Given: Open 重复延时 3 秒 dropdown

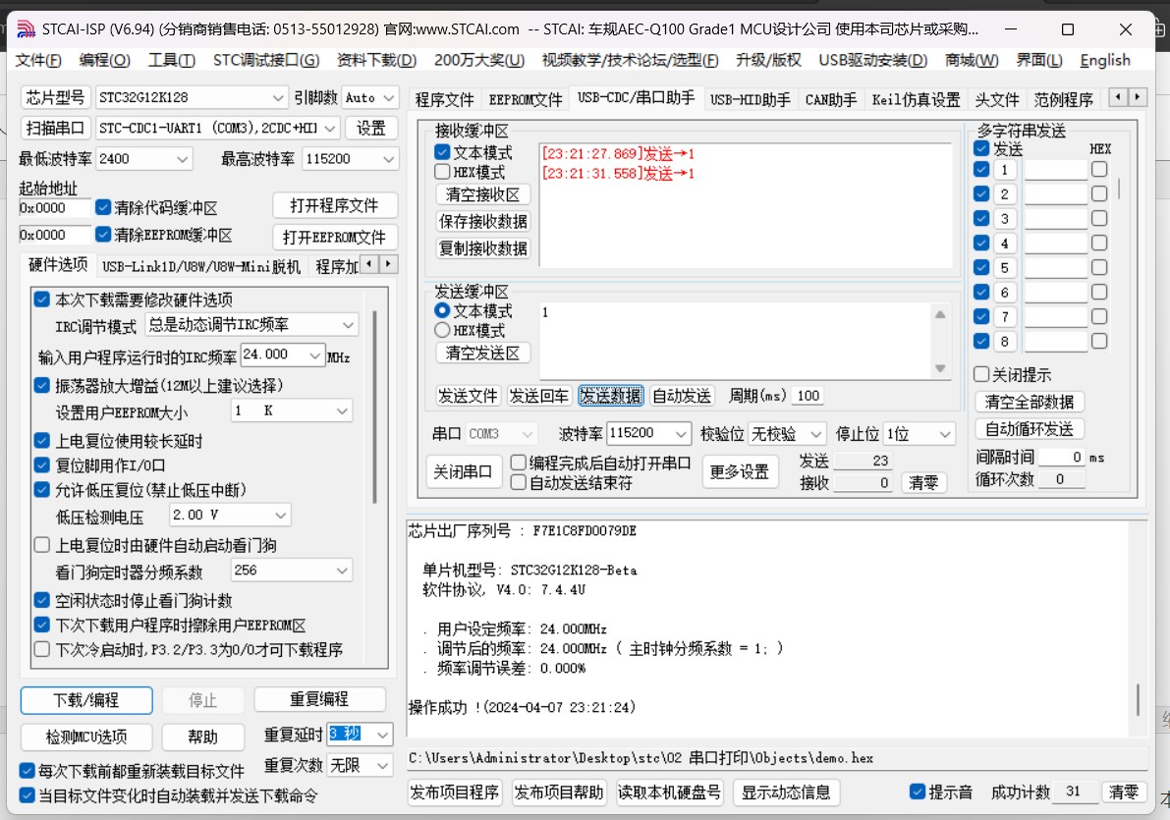Looking at the screenshot, I should pos(360,735).
